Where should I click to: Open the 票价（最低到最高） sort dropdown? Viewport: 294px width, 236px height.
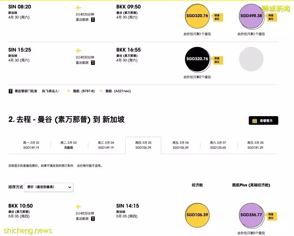(48, 187)
